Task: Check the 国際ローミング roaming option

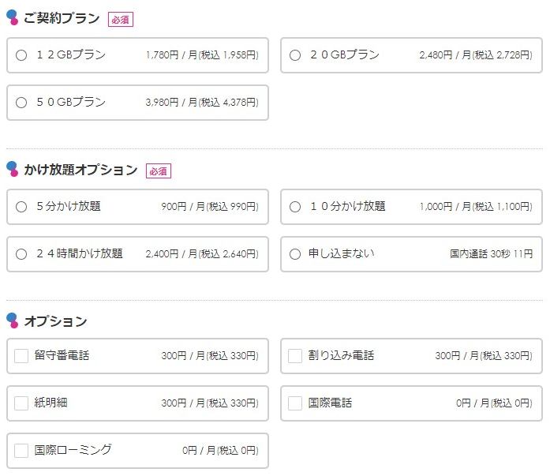Action: [21, 451]
